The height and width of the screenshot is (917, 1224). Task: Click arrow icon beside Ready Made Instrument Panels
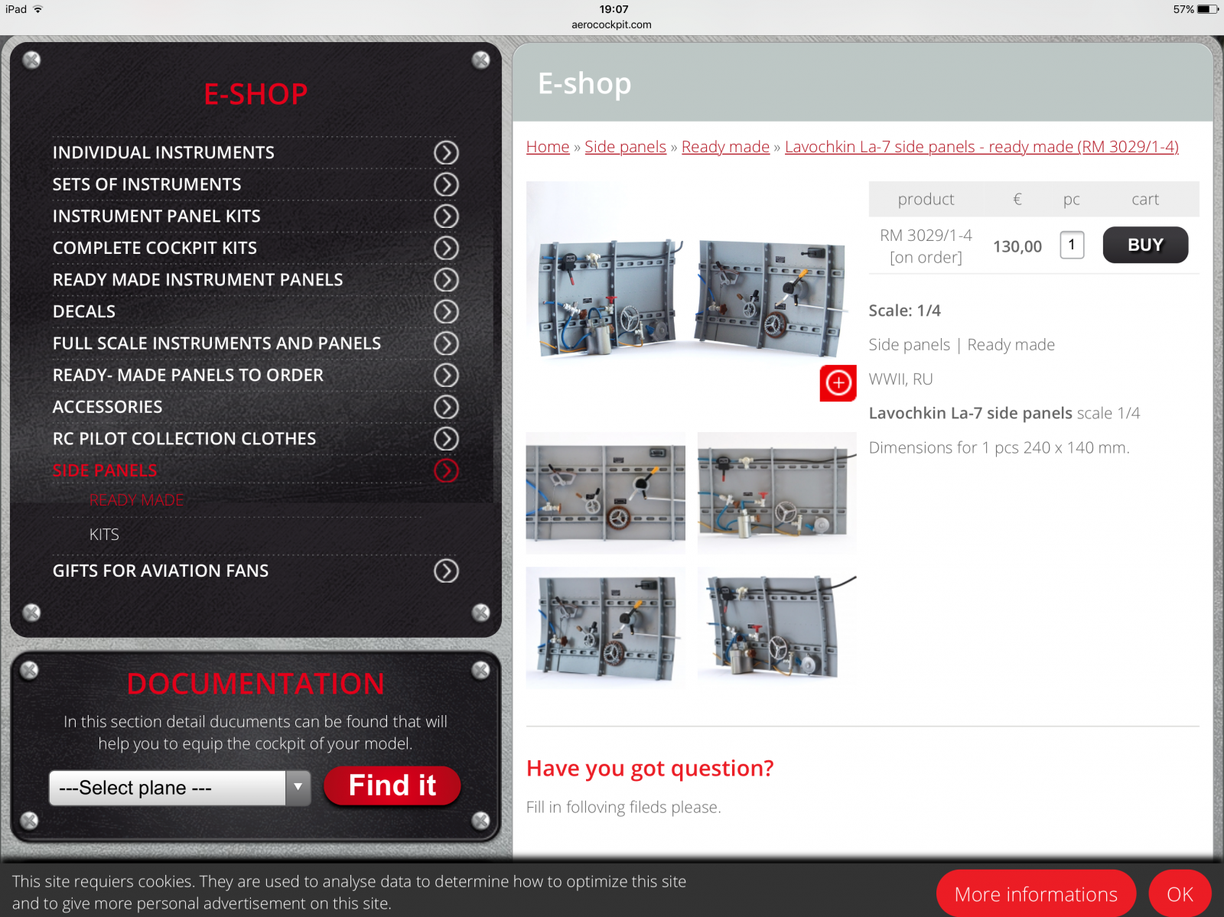pyautogui.click(x=446, y=280)
